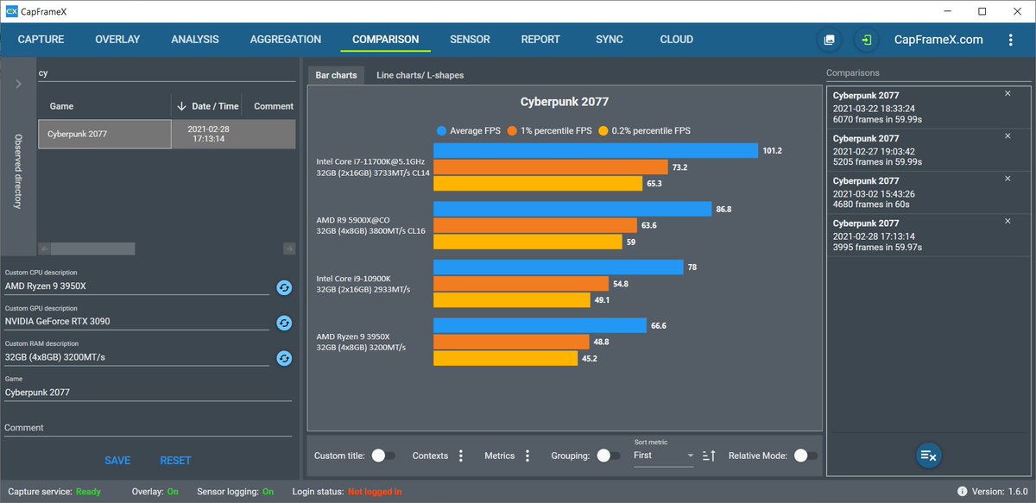This screenshot has width=1036, height=503.
Task: Click the 66.6 Average FPS bar
Action: (x=540, y=325)
